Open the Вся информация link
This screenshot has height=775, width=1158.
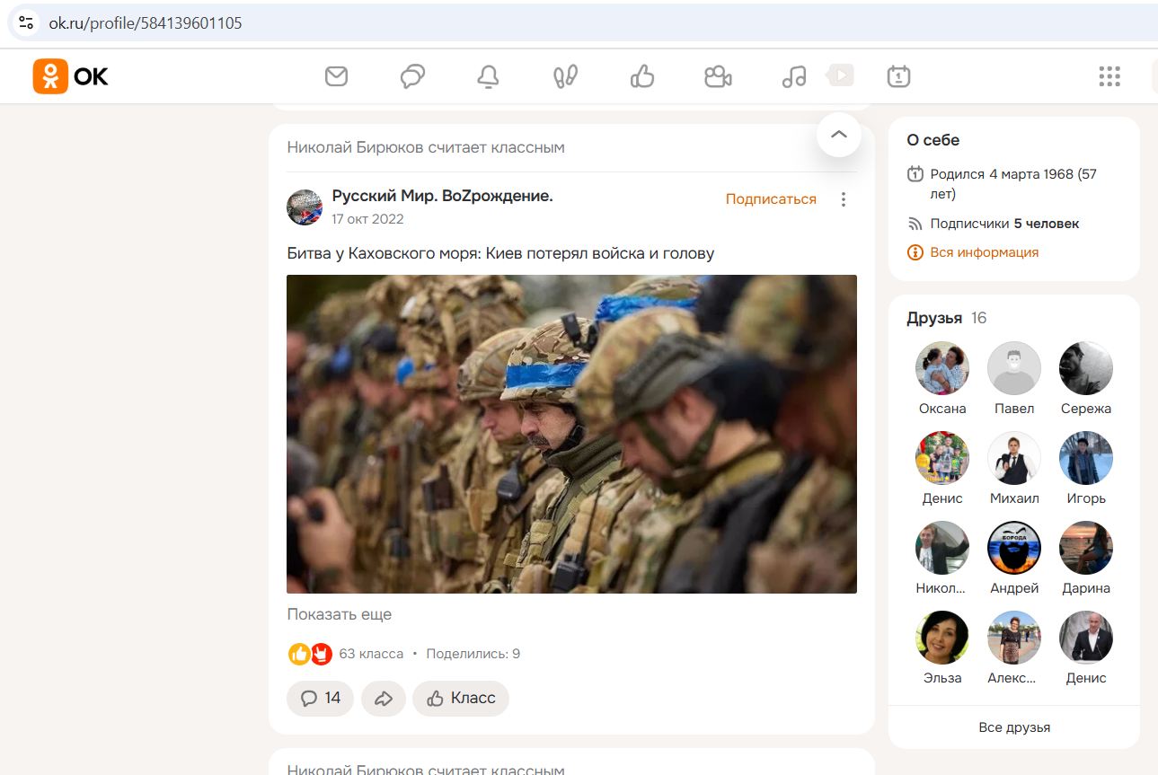(984, 252)
